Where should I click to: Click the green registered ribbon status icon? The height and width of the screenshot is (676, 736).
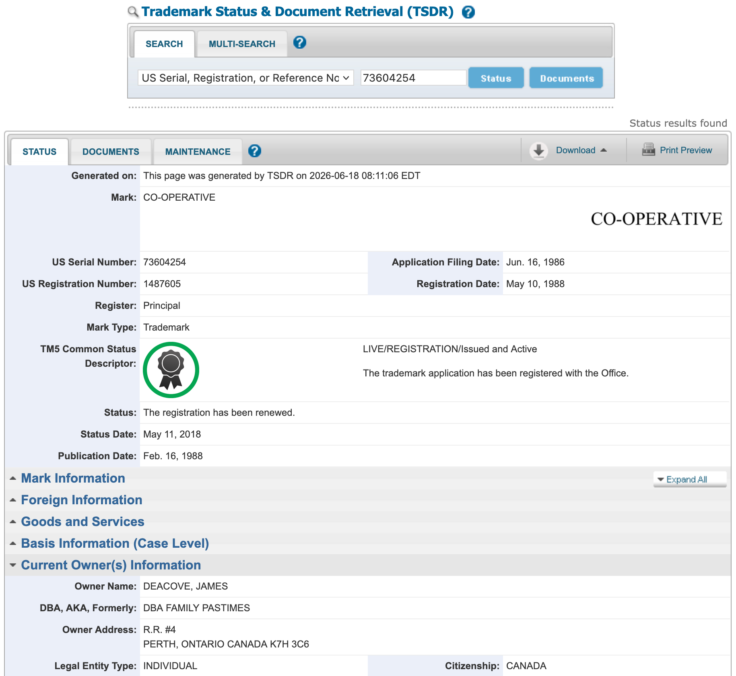(171, 370)
